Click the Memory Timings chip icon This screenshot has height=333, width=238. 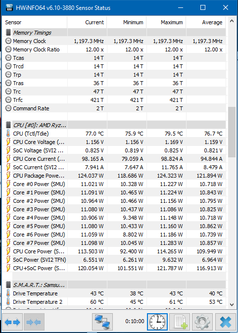[8, 33]
